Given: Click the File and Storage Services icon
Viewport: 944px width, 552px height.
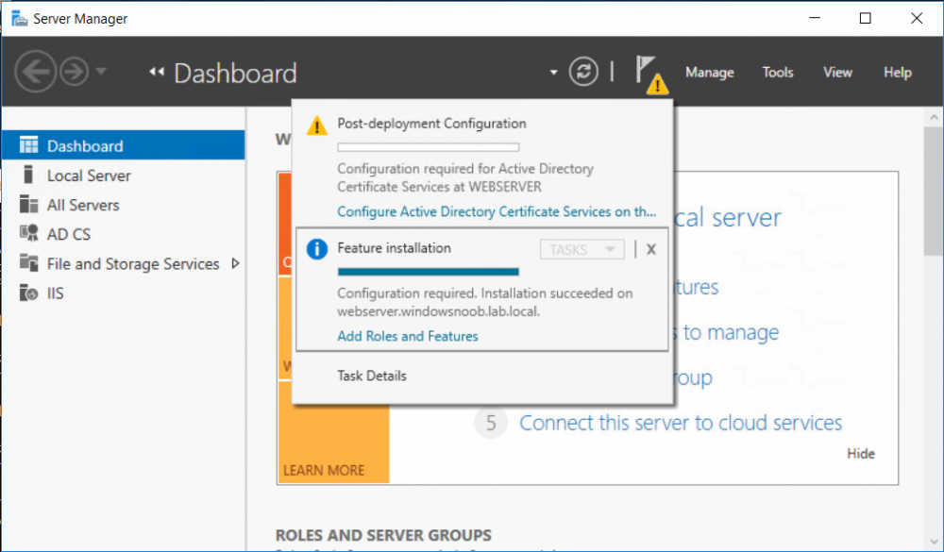Looking at the screenshot, I should (x=28, y=263).
